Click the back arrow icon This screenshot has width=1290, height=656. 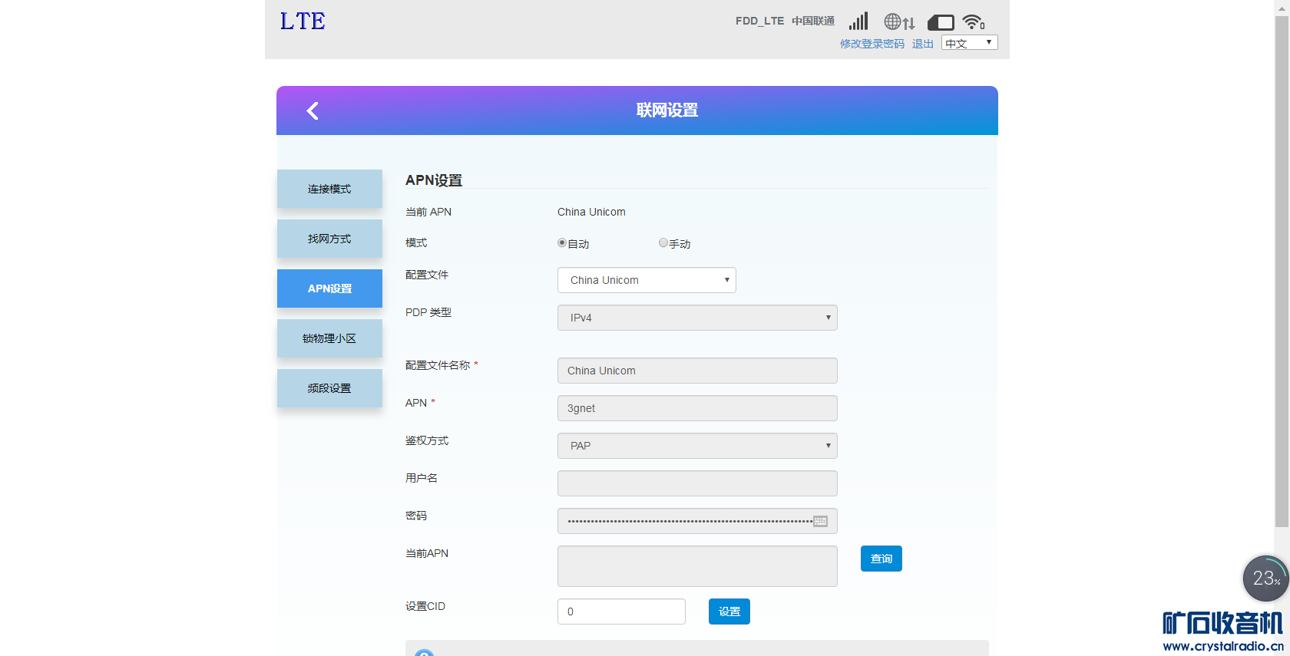coord(313,110)
